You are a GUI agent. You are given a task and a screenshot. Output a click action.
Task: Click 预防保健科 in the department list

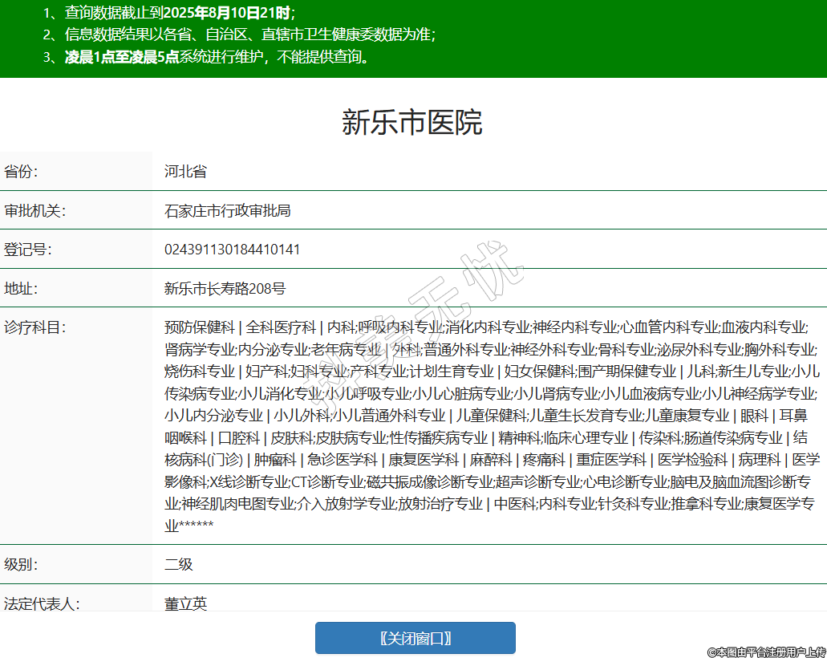pos(199,327)
